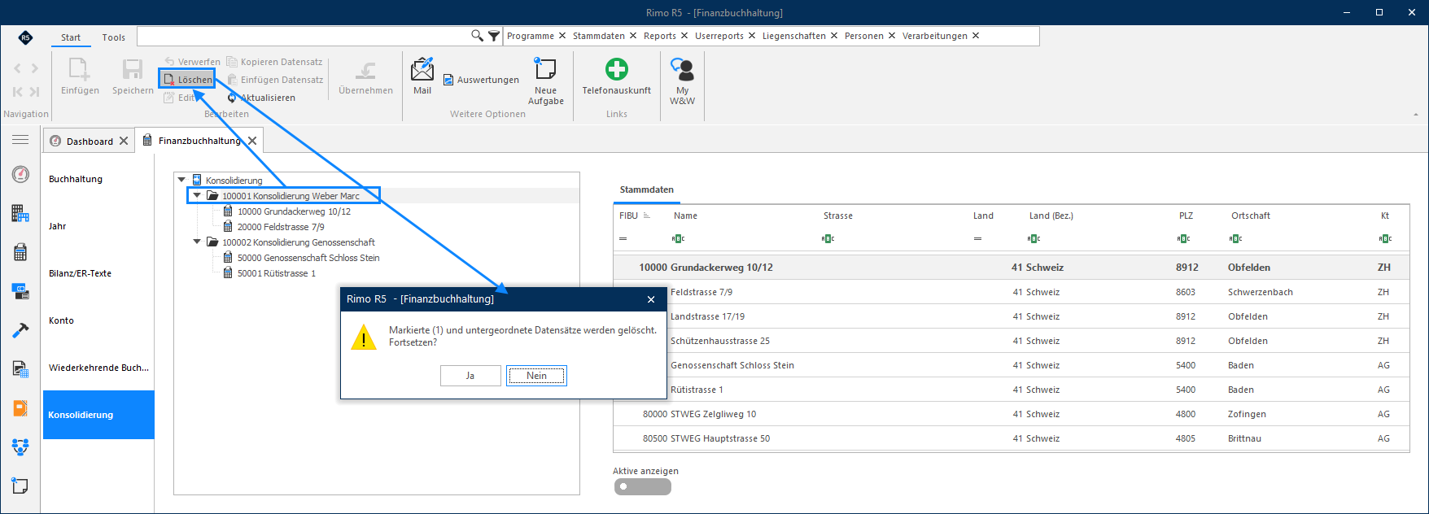Click the buildings sidebar icon

pyautogui.click(x=20, y=214)
